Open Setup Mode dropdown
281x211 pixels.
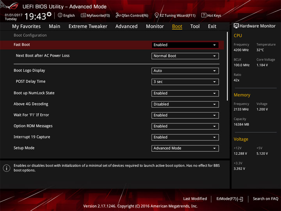pos(185,148)
